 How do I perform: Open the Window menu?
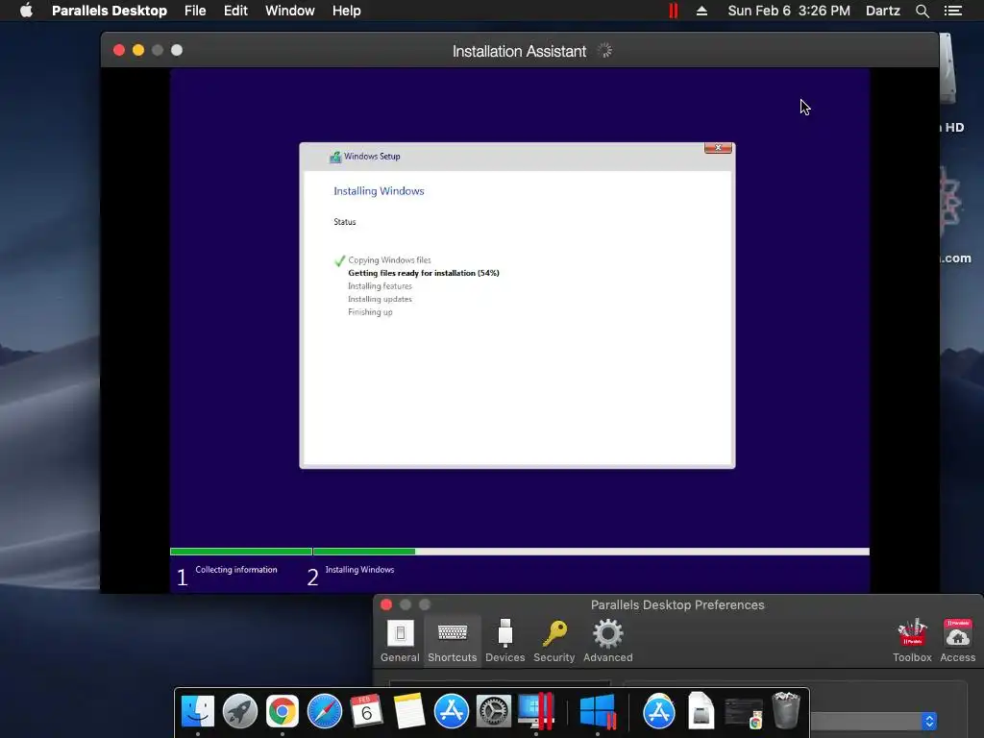click(290, 11)
